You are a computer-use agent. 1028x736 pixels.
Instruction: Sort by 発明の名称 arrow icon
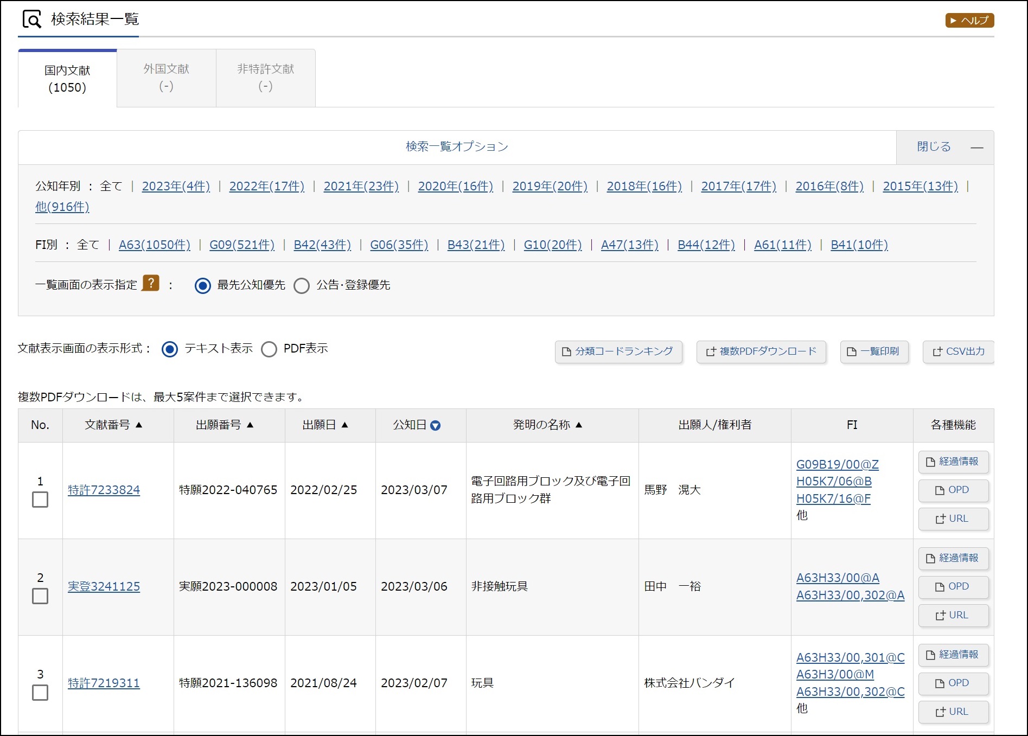click(579, 425)
